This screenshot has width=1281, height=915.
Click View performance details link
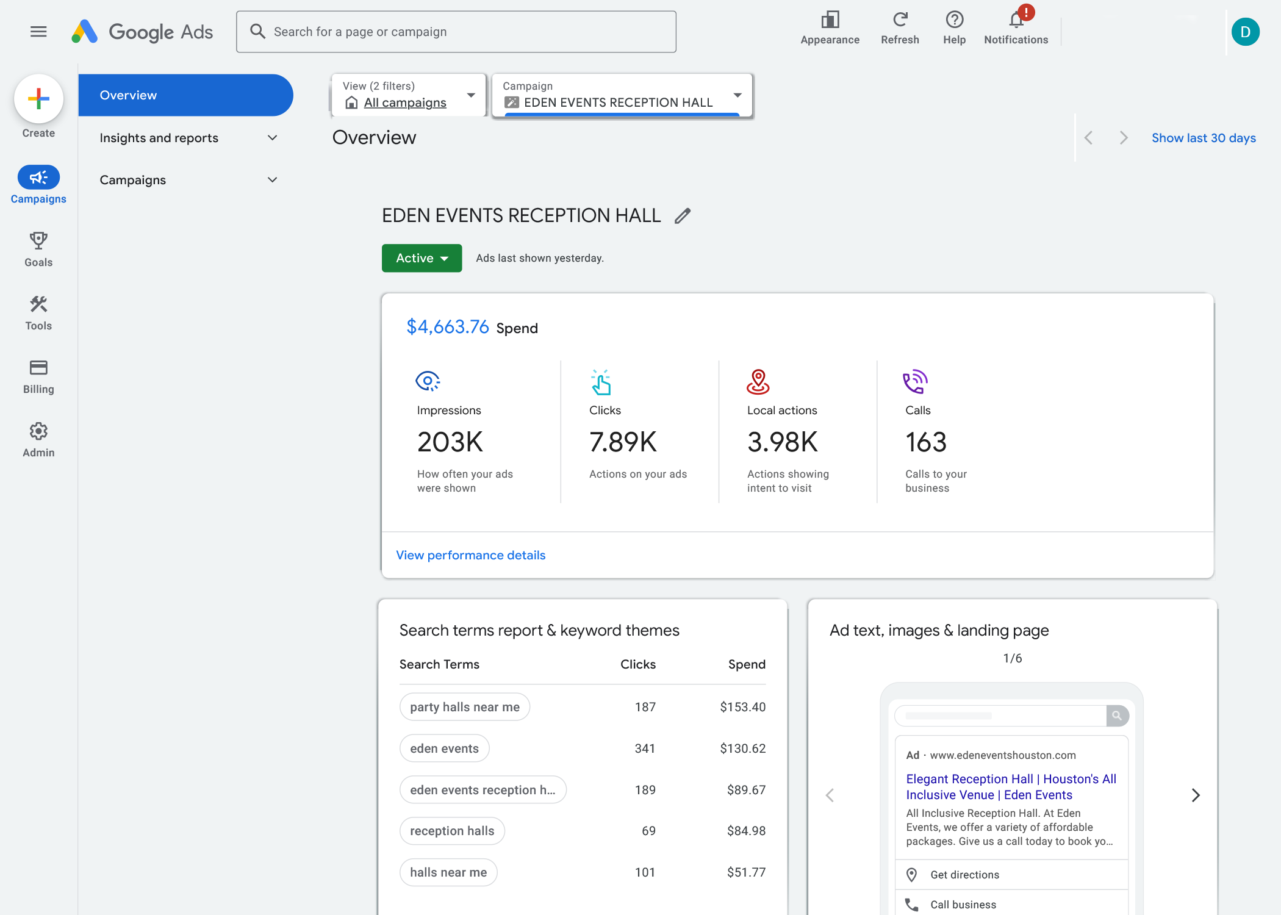[x=470, y=555]
